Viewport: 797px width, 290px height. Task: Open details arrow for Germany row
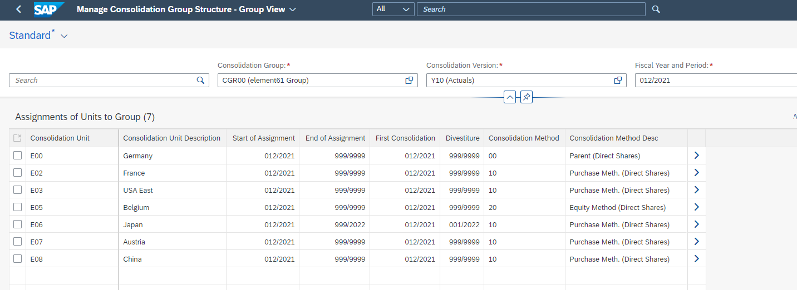pyautogui.click(x=696, y=156)
